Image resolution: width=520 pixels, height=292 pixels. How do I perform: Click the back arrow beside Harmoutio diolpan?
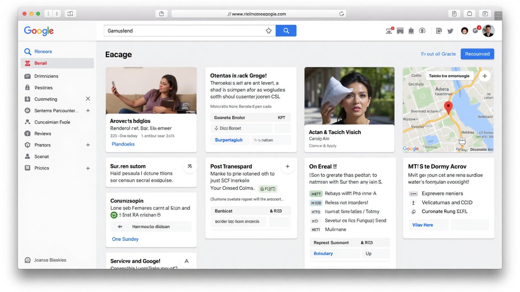click(120, 227)
